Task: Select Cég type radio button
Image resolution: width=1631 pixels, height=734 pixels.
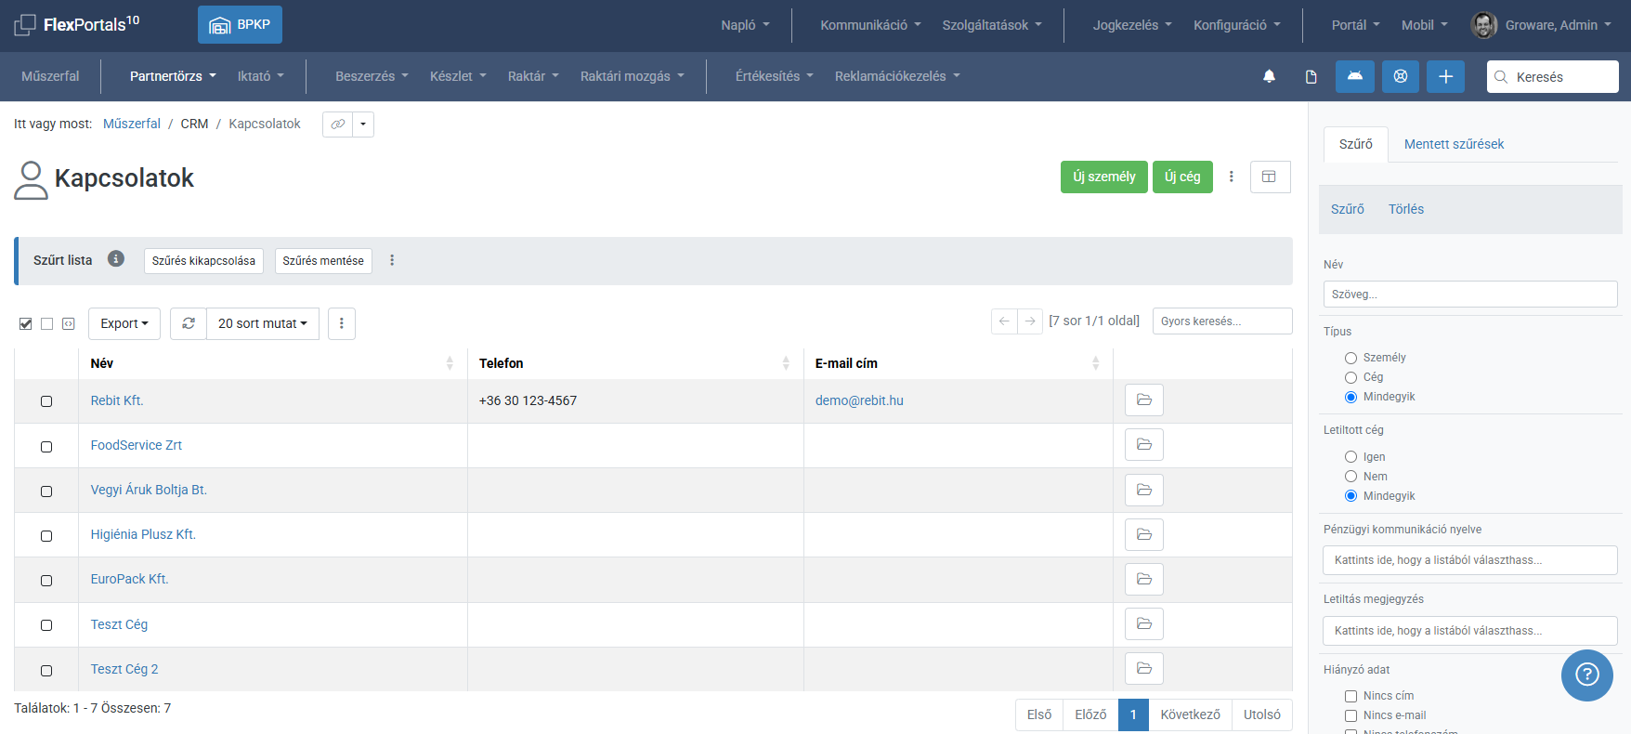Action: tap(1351, 377)
